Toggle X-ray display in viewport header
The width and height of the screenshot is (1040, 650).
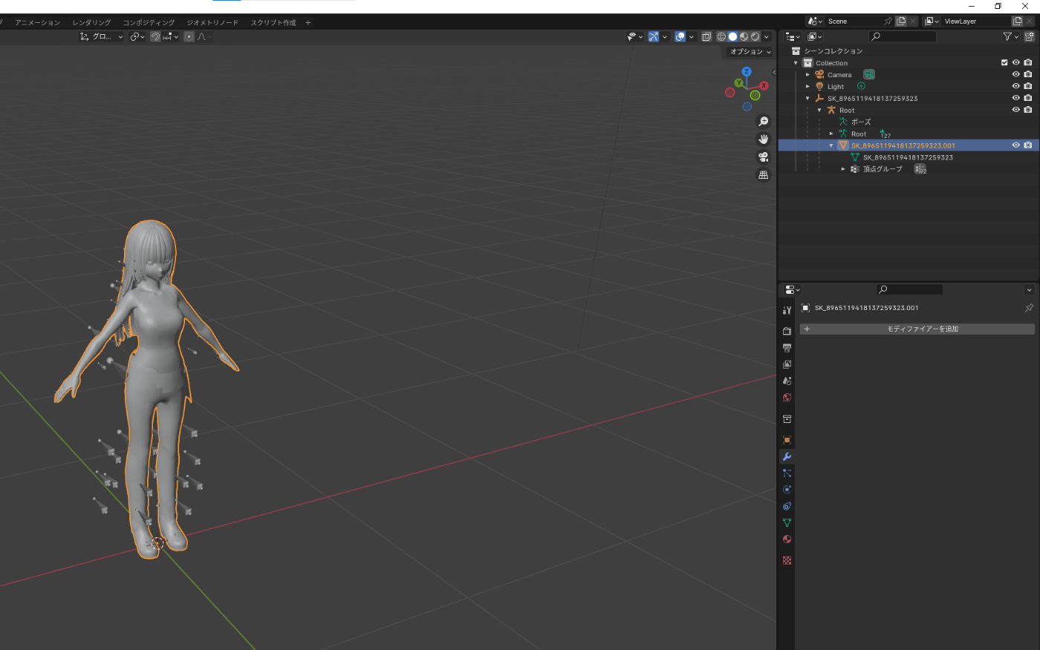(x=706, y=36)
